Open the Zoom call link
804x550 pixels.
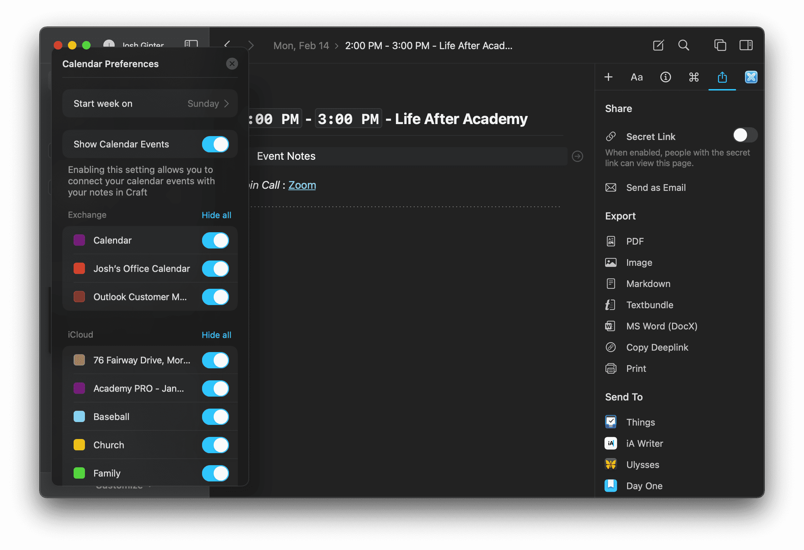click(x=302, y=185)
